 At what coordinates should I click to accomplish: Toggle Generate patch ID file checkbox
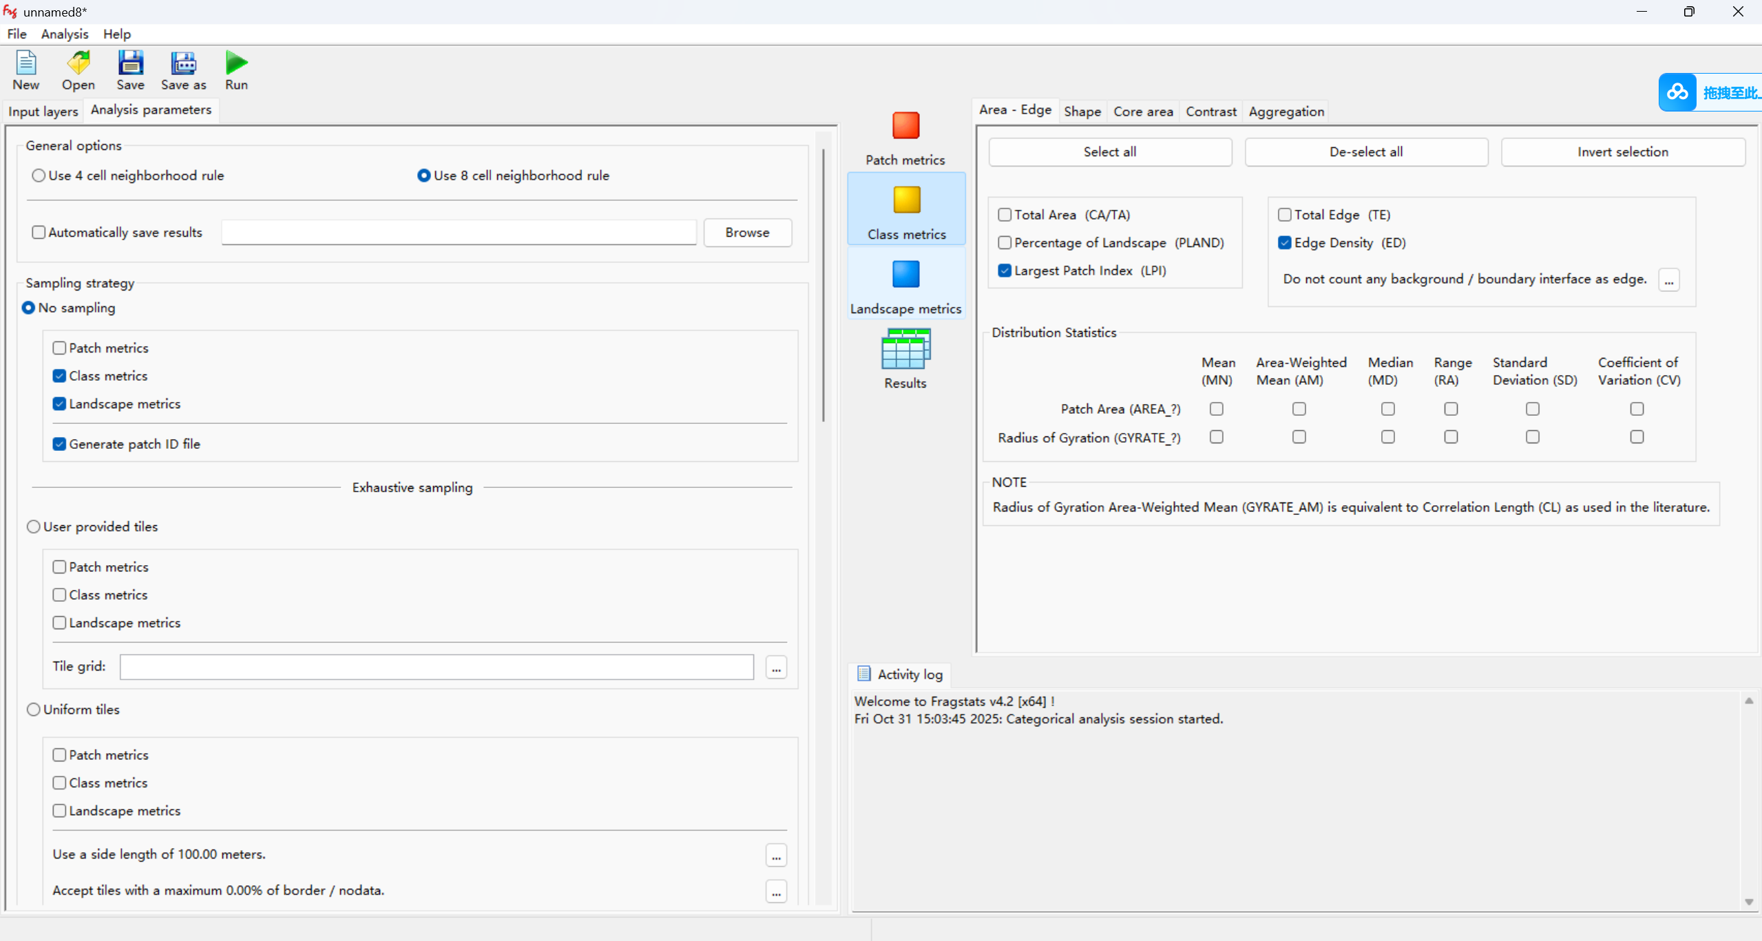coord(59,444)
